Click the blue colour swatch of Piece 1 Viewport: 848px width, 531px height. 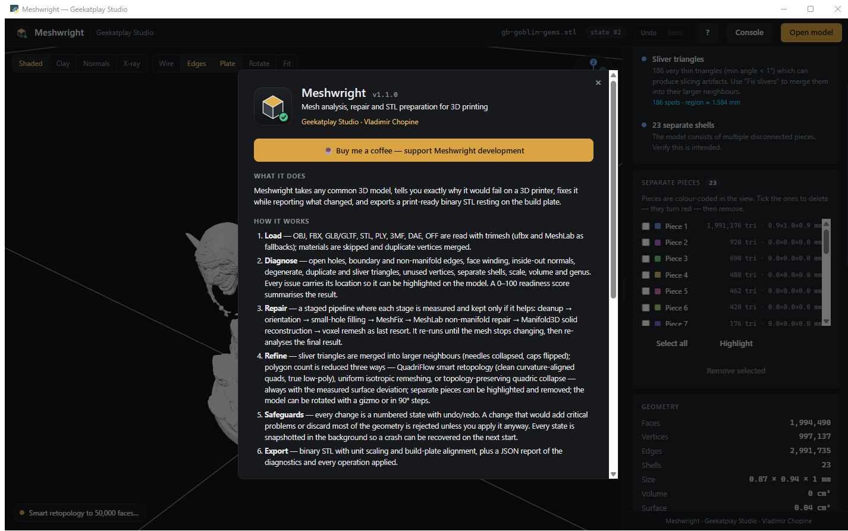coord(658,227)
